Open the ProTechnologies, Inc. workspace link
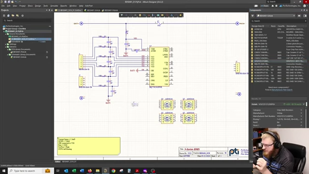 (x=290, y=6)
